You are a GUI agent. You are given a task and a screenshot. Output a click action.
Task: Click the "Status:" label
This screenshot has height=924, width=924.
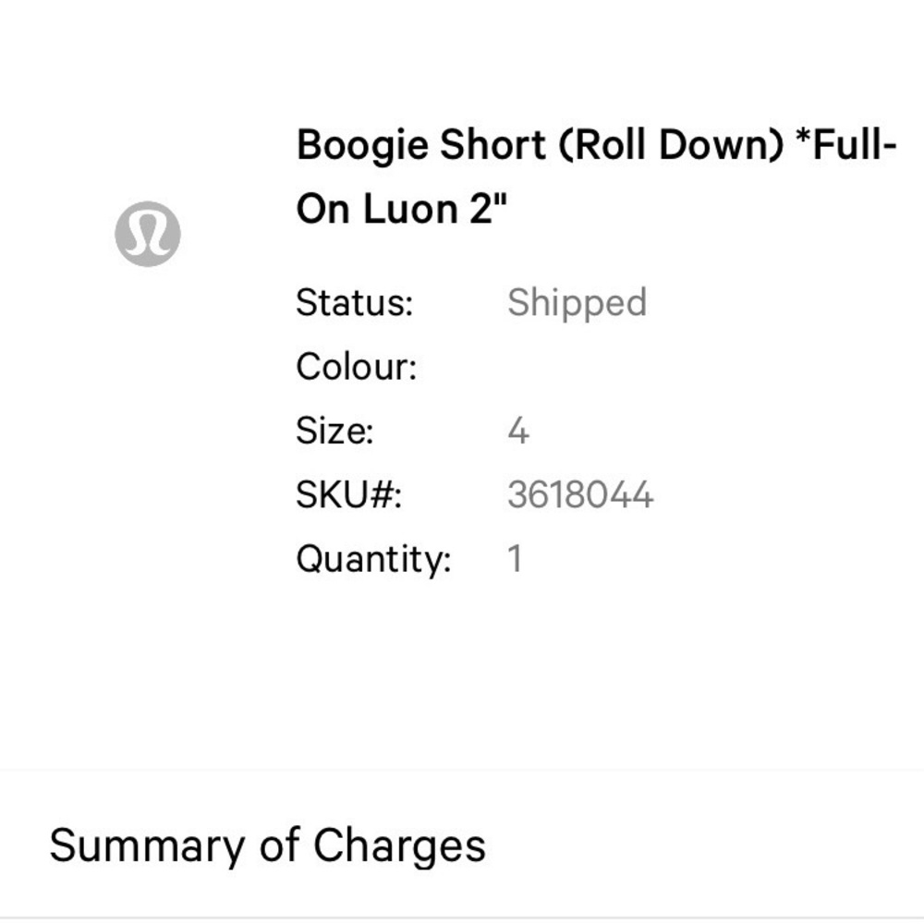pyautogui.click(x=355, y=303)
